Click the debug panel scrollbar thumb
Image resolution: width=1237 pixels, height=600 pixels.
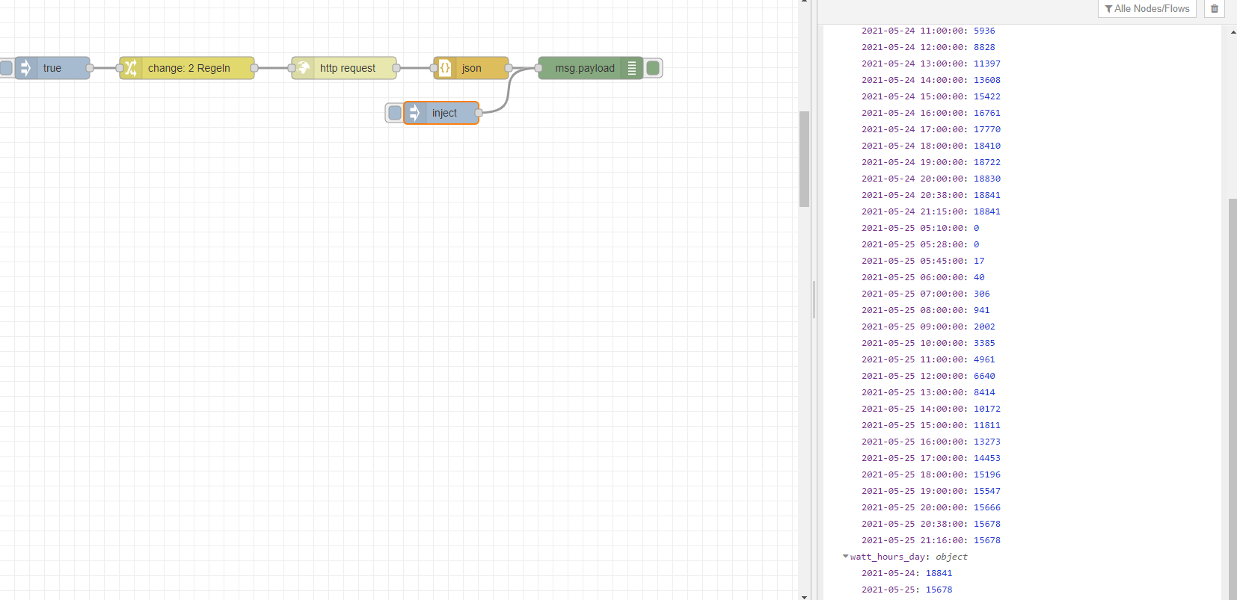[x=1233, y=398]
